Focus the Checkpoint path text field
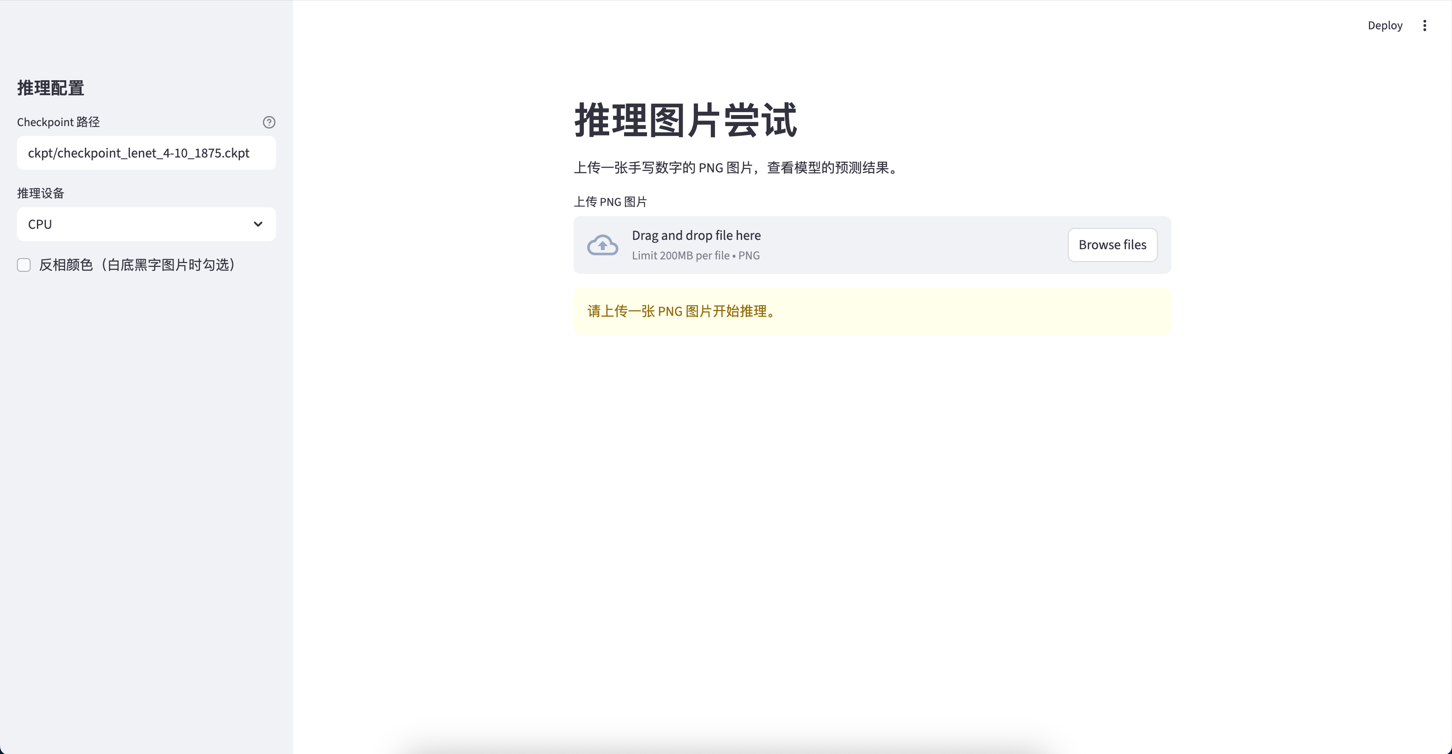Screen dimensions: 1452x754 146,153
